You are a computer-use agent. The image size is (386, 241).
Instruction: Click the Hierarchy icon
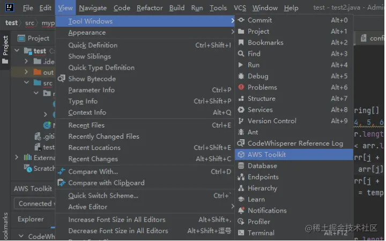pyautogui.click(x=241, y=188)
